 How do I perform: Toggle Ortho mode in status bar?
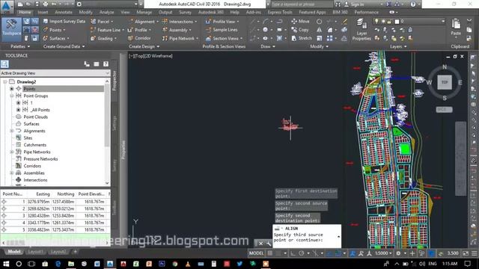[x=293, y=253]
